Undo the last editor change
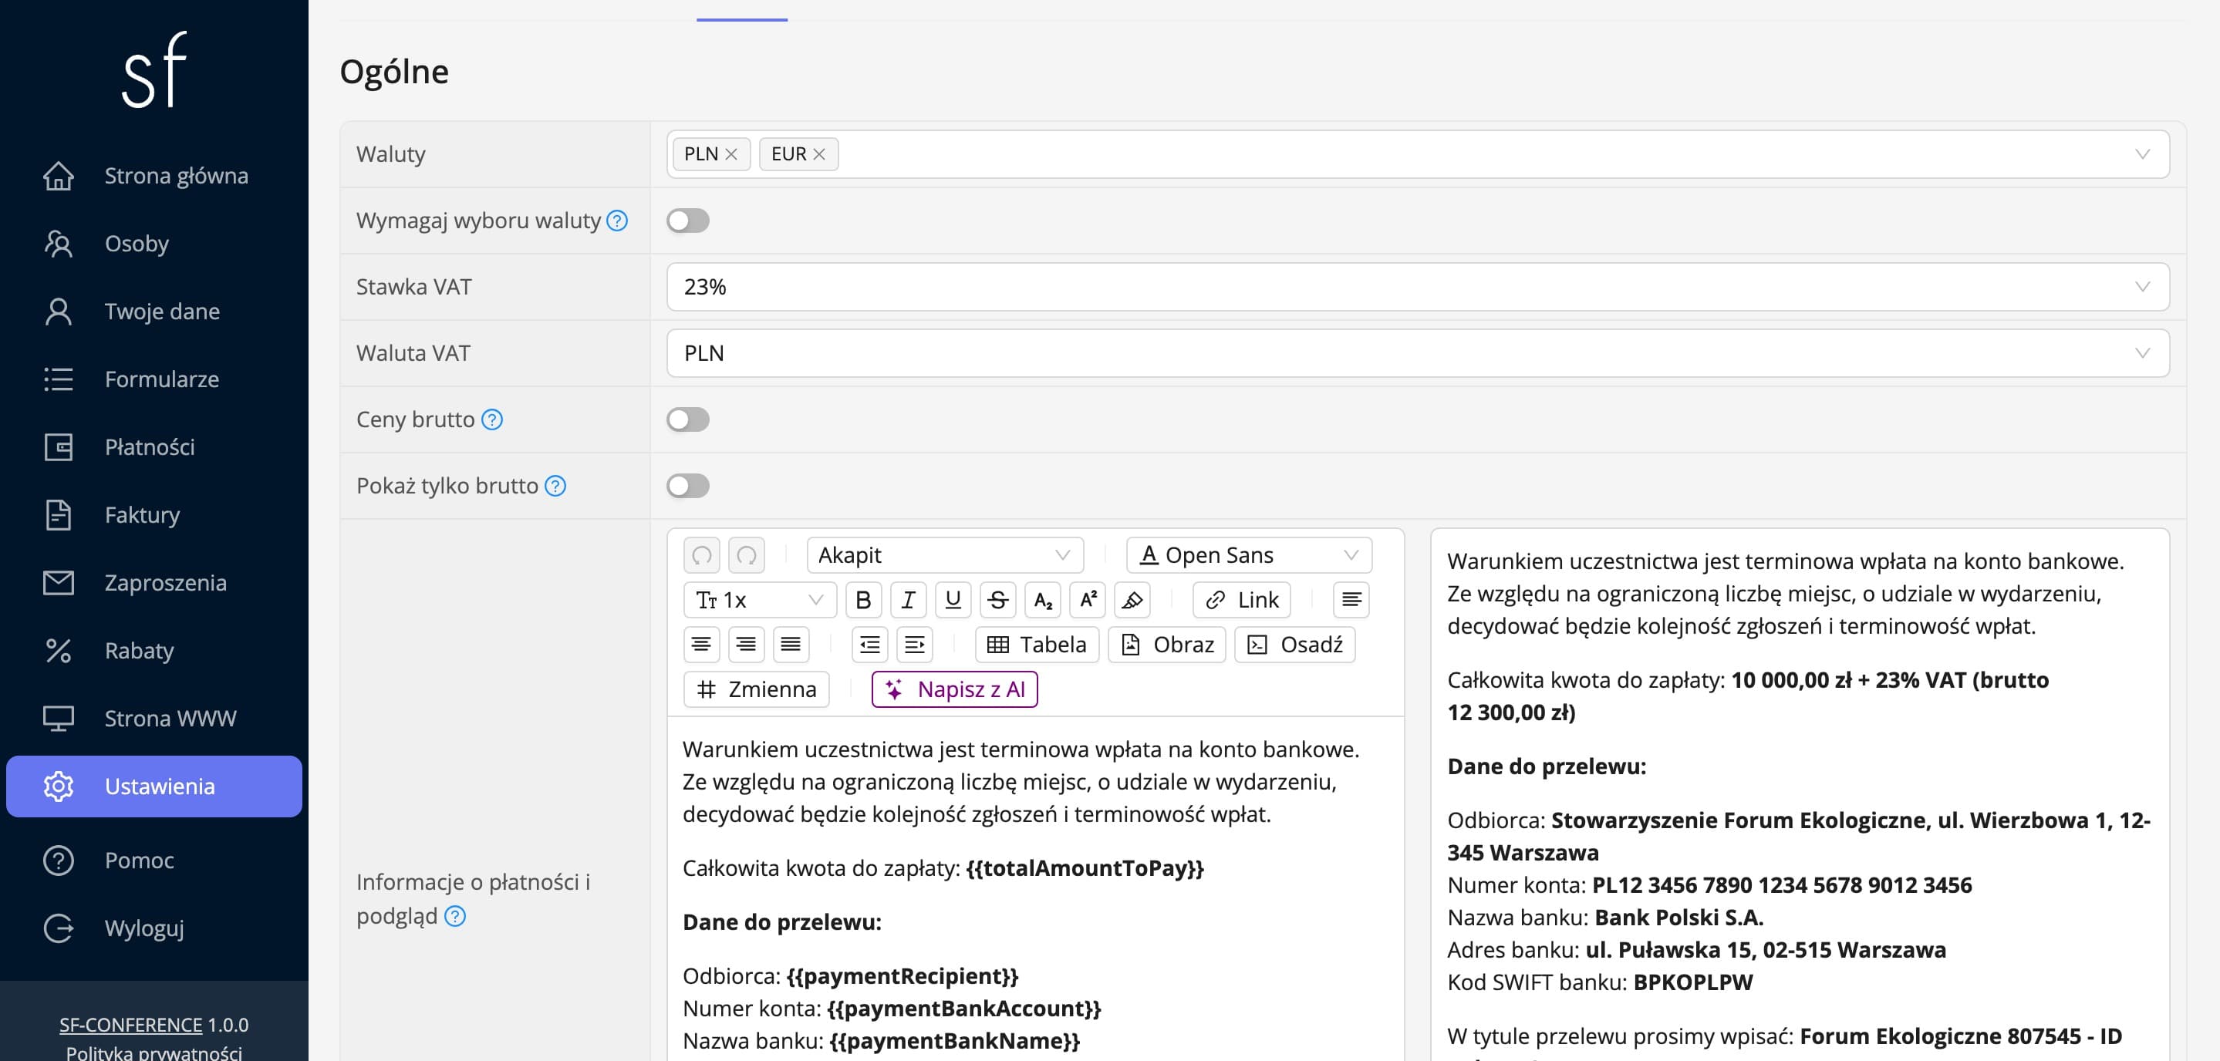 tap(701, 555)
